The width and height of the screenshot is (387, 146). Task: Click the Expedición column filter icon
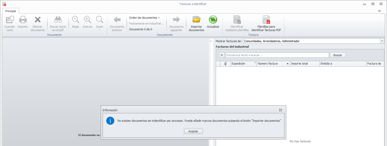(x=255, y=63)
